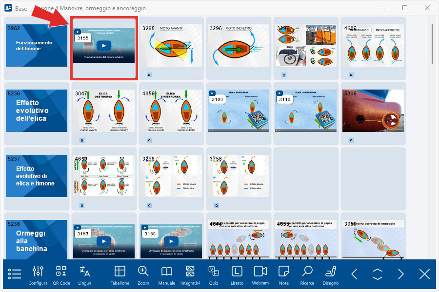
Task: Go to previous page with left chevron
Action: [x=355, y=274]
